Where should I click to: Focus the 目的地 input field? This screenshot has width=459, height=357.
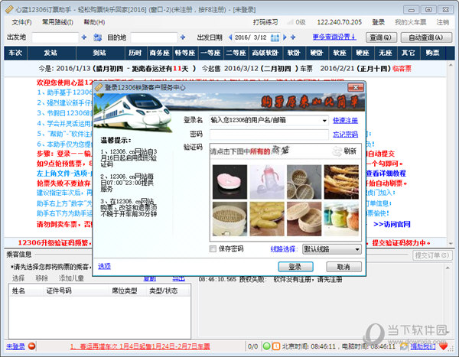click(154, 37)
